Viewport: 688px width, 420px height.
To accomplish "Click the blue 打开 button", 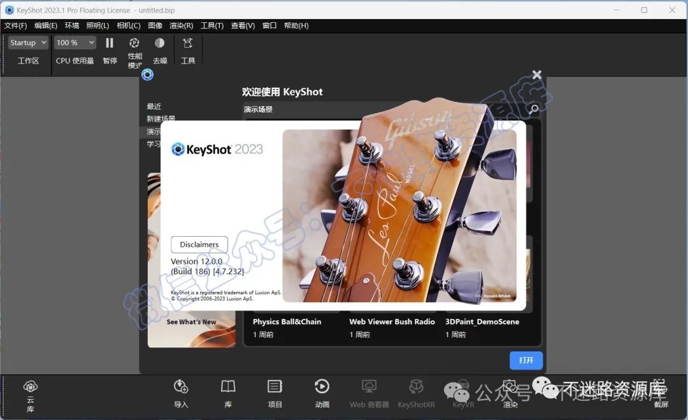I will click(x=526, y=360).
